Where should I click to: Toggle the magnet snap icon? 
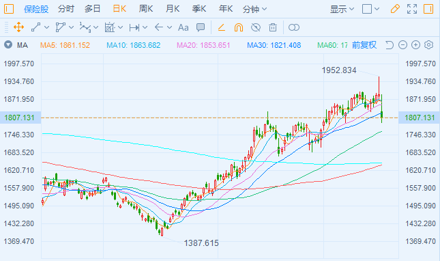pyautogui.click(x=239, y=27)
